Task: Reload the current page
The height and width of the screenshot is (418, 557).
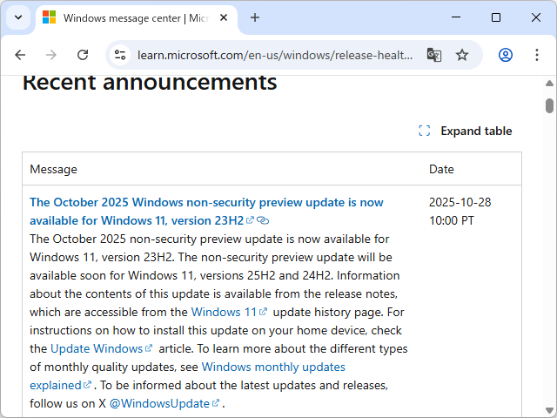Action: [x=83, y=55]
